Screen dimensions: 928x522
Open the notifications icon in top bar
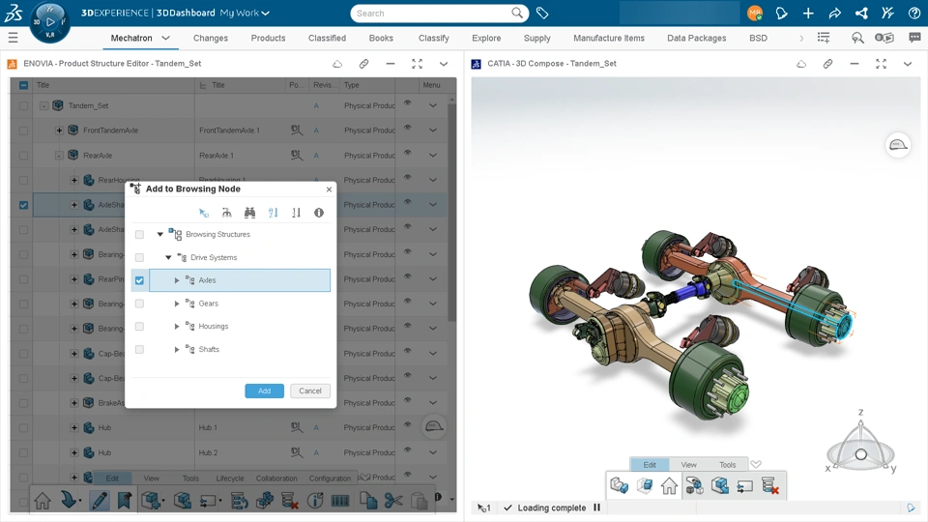781,13
